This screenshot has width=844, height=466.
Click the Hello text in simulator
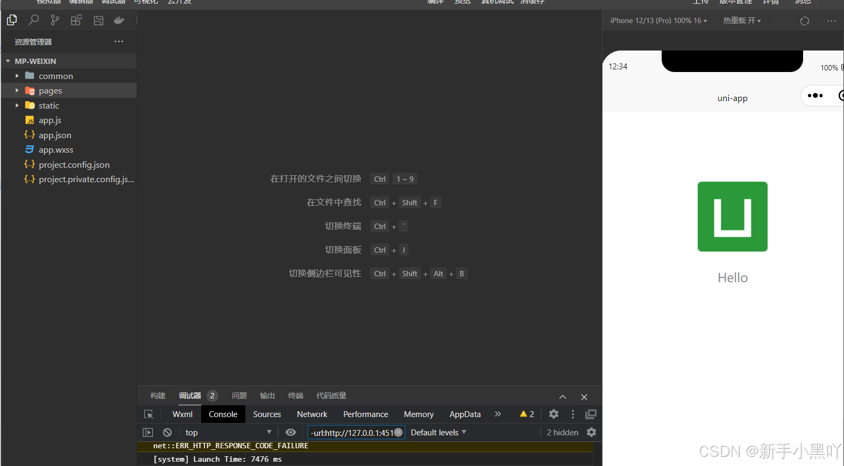coord(733,278)
